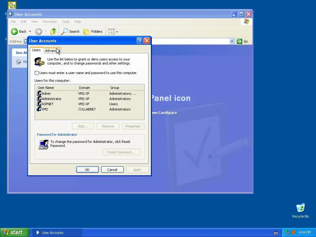Click the Cancel button

(112, 170)
